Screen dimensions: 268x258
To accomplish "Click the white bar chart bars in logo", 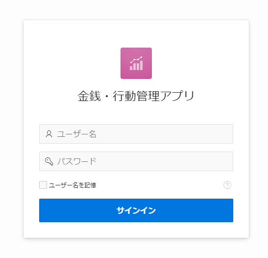I will pos(136,66).
